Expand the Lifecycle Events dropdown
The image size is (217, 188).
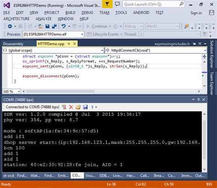[121, 34]
